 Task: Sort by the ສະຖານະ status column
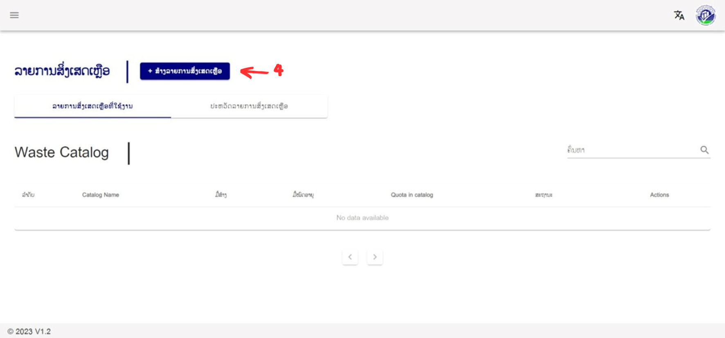pyautogui.click(x=543, y=195)
